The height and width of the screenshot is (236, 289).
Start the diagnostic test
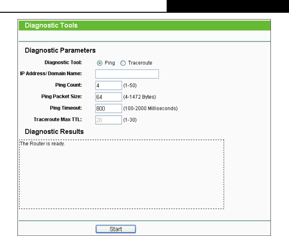(x=116, y=229)
